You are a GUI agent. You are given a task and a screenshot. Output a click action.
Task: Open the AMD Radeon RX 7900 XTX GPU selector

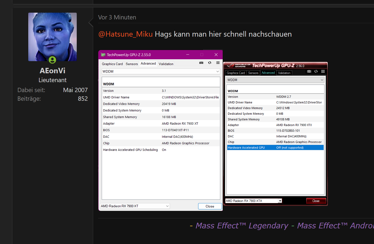click(x=253, y=201)
